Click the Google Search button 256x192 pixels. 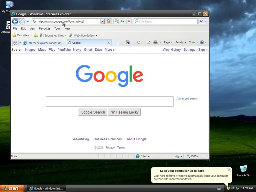click(93, 112)
